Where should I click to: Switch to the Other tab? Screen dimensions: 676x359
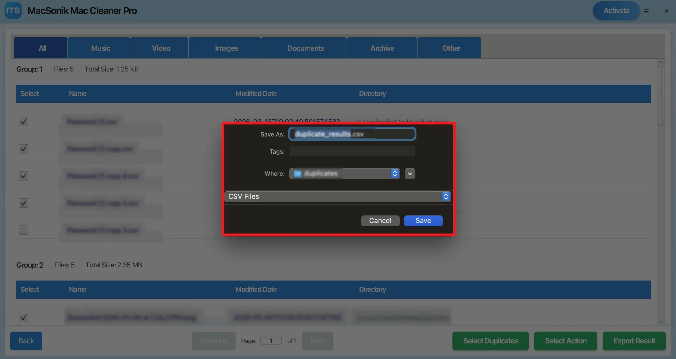point(449,48)
